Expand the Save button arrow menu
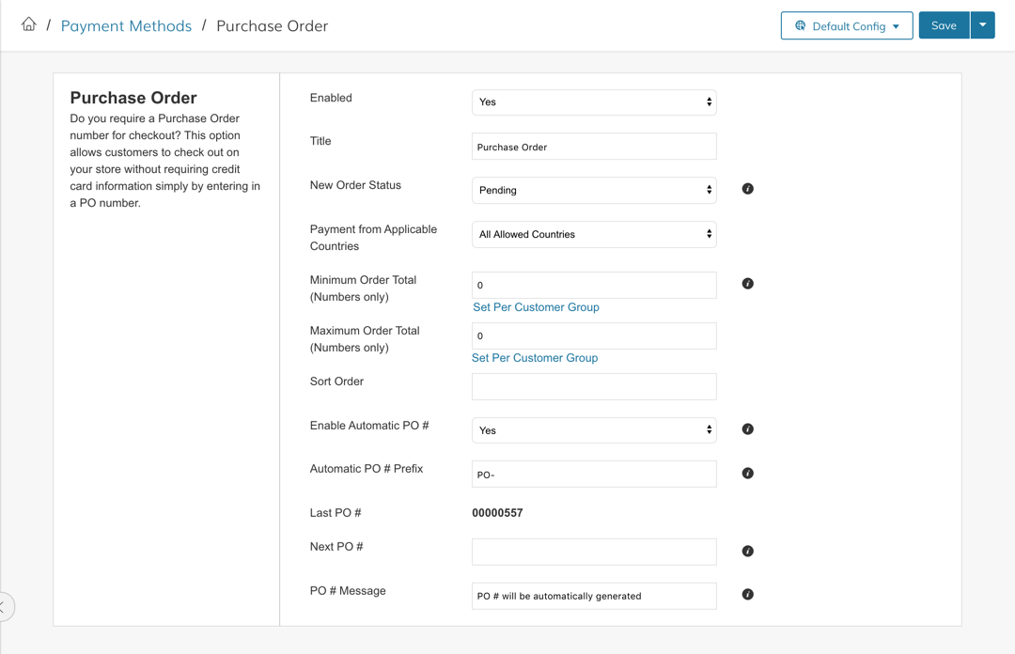Screen dimensions: 1015x654 tap(982, 25)
